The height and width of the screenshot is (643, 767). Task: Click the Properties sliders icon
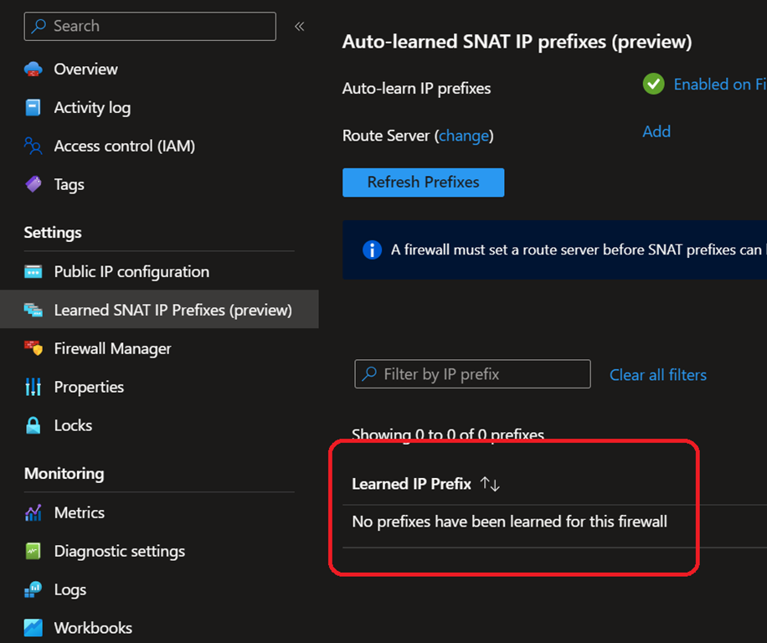[x=33, y=387]
